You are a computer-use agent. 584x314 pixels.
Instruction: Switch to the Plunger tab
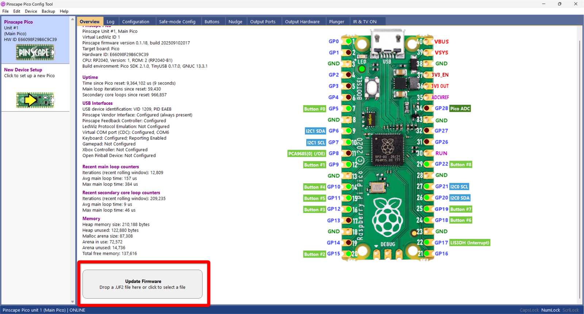coord(337,21)
